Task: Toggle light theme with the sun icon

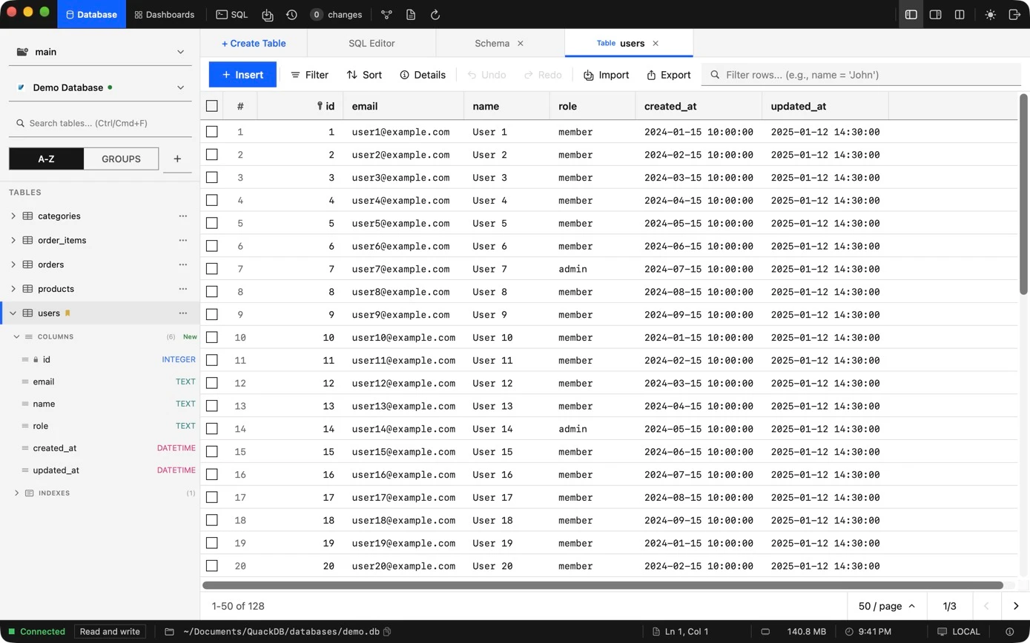Action: point(991,15)
